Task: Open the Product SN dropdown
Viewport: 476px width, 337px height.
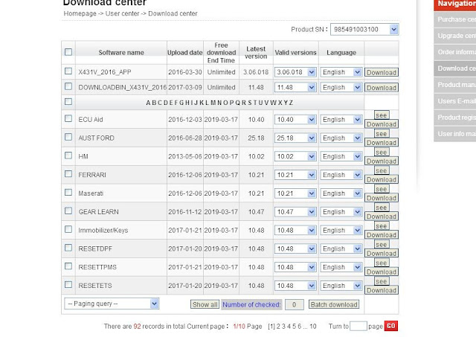Action: click(364, 30)
